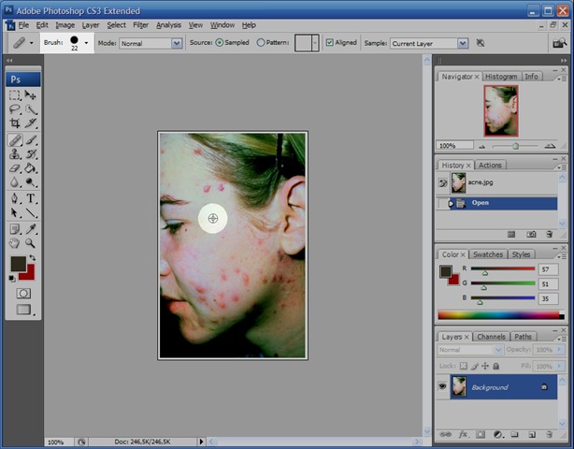The height and width of the screenshot is (449, 574).
Task: Toggle ignore adjustment layers when healing
Action: point(481,43)
